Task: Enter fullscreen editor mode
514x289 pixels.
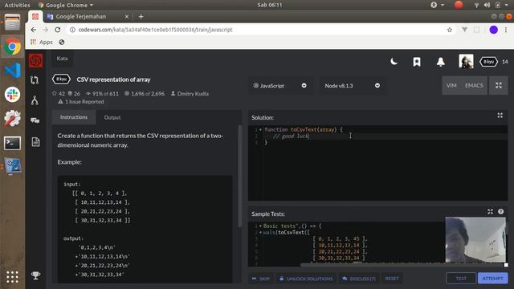Action: click(498, 86)
